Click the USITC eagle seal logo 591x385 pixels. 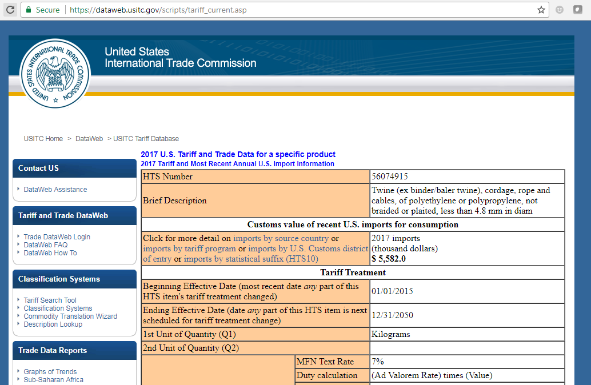click(55, 74)
